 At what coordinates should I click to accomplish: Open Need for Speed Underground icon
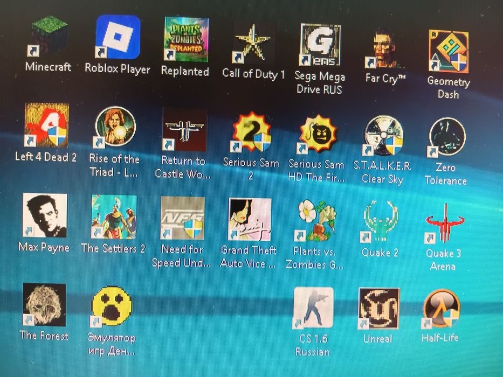182,218
